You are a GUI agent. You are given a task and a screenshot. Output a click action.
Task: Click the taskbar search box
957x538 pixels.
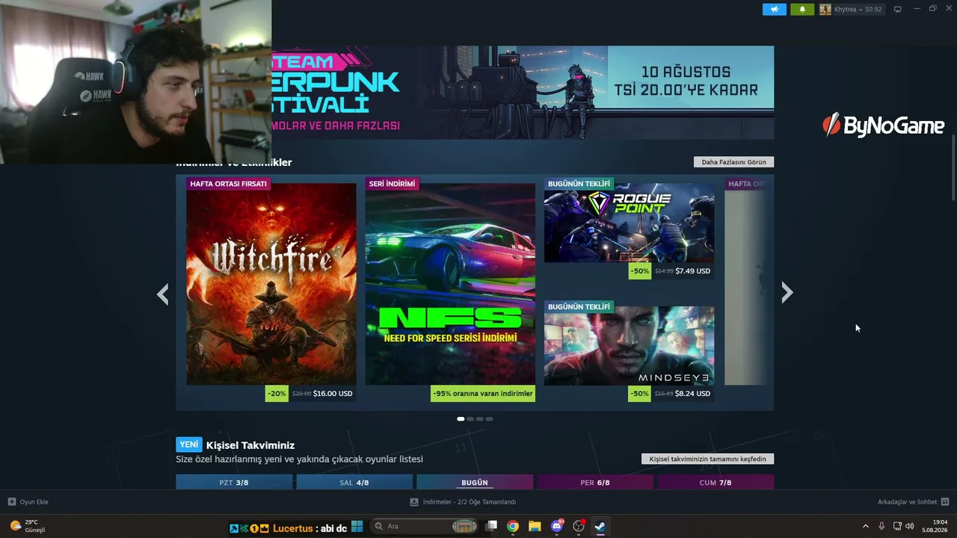coord(423,526)
